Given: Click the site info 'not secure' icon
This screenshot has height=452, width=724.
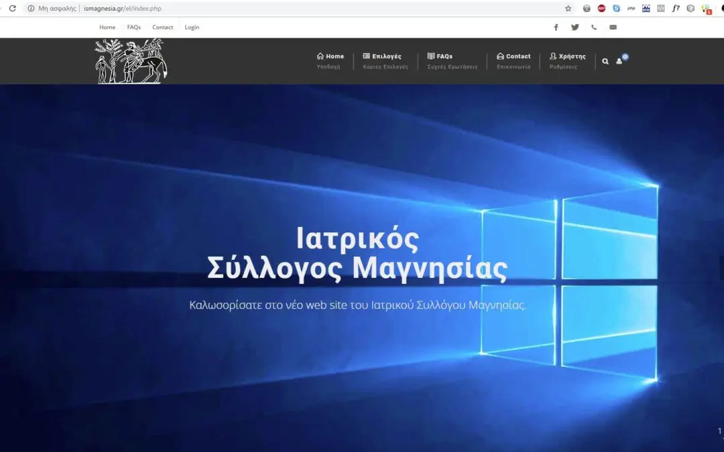Looking at the screenshot, I should click(x=31, y=8).
